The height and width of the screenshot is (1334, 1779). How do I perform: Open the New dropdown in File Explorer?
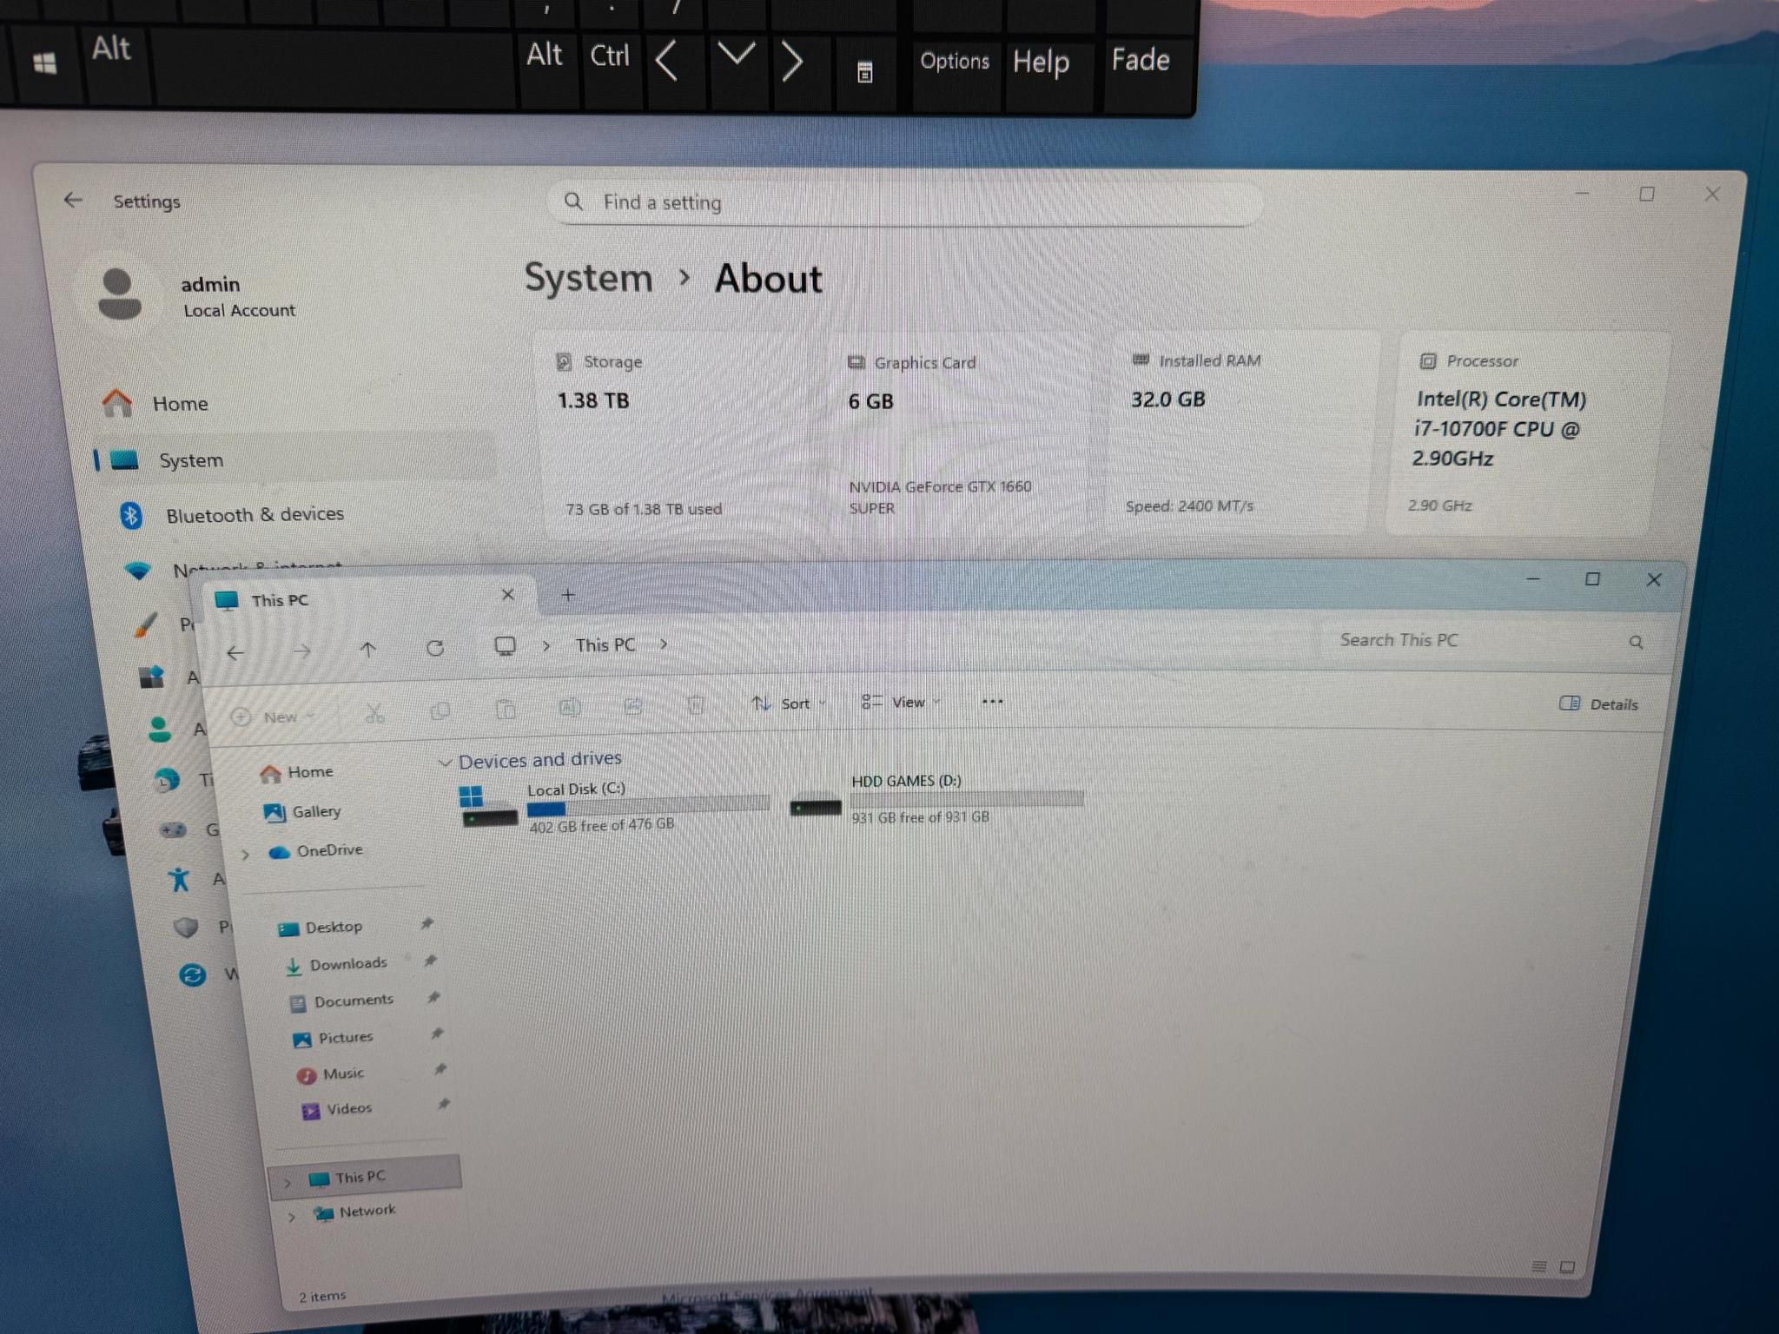[x=272, y=717]
